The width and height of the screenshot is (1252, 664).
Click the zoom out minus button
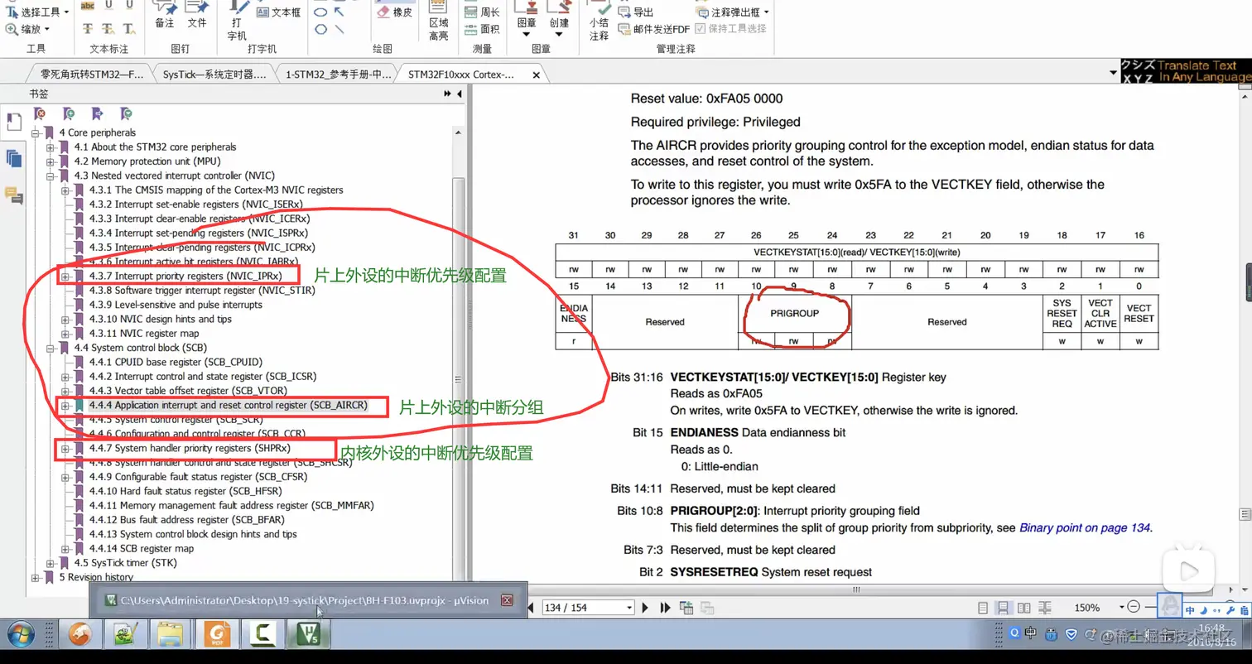1134,607
